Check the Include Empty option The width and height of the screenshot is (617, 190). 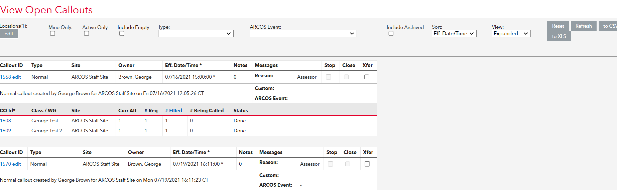[x=122, y=33]
